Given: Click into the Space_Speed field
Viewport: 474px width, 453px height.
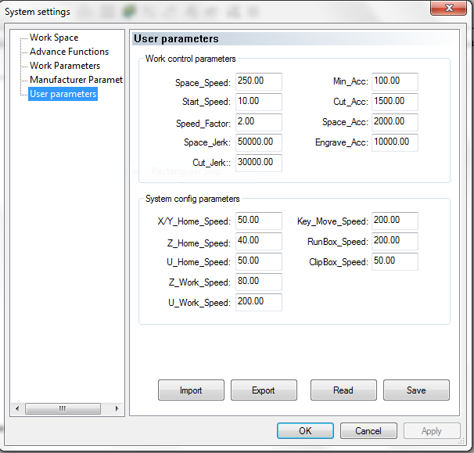Looking at the screenshot, I should pyautogui.click(x=258, y=82).
